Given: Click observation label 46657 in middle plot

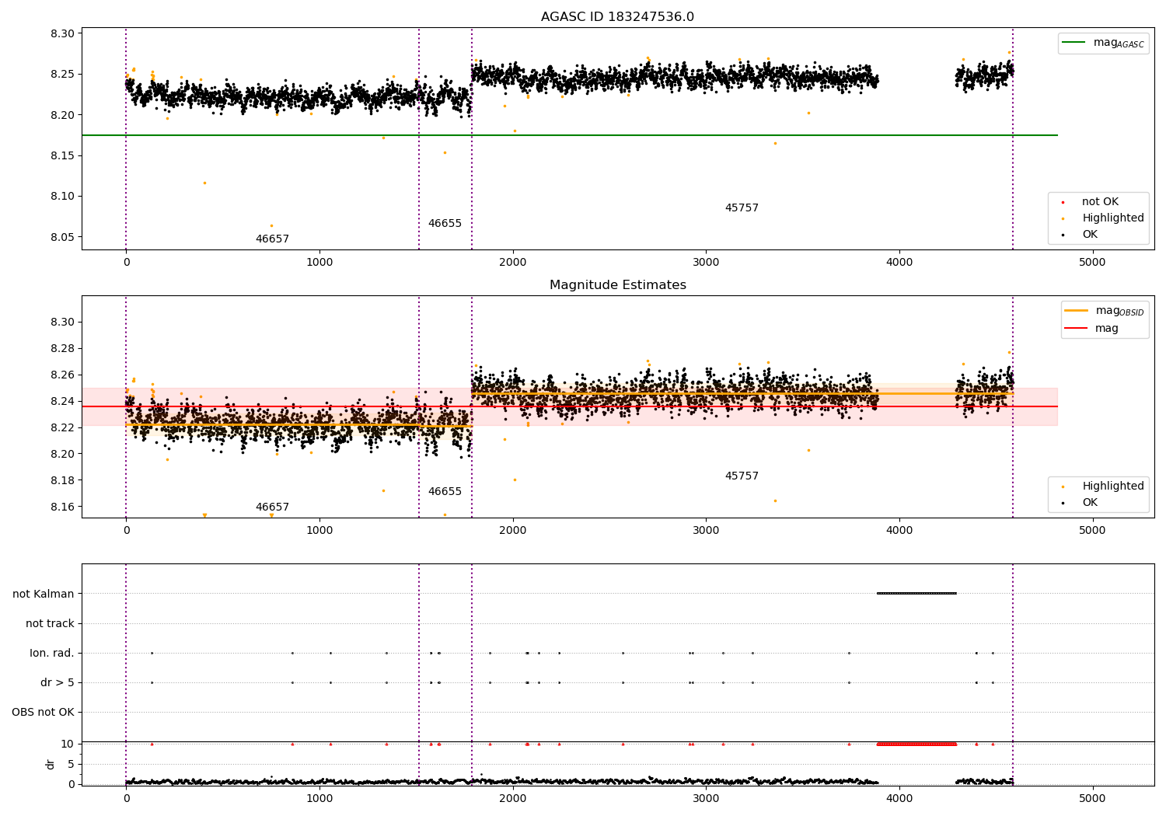Looking at the screenshot, I should [x=272, y=507].
